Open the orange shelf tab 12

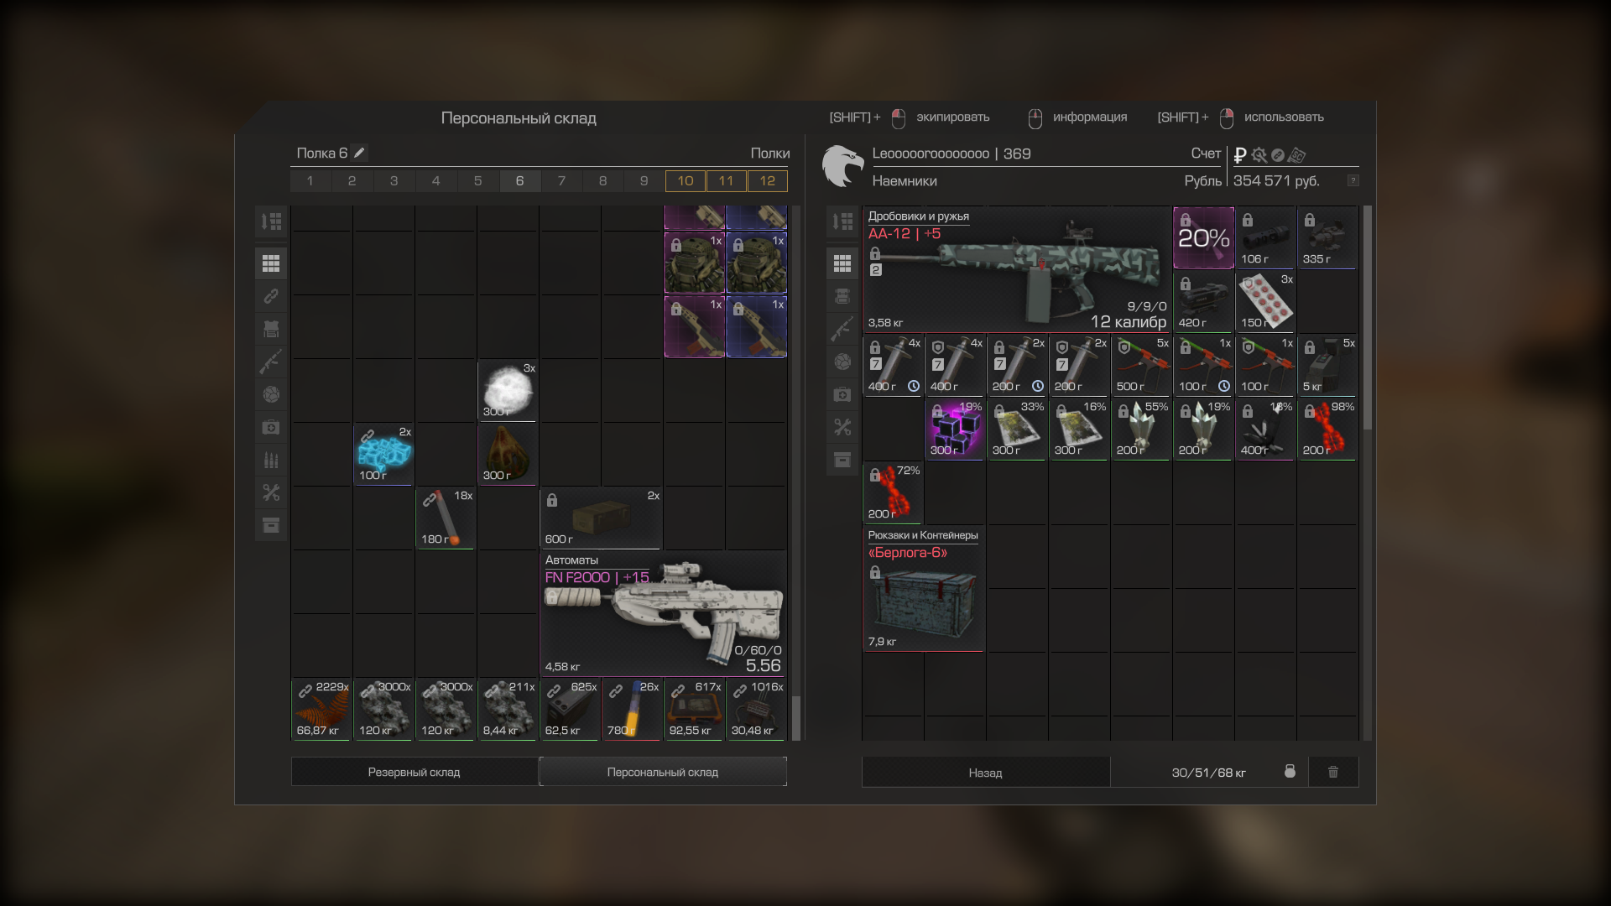pyautogui.click(x=768, y=180)
